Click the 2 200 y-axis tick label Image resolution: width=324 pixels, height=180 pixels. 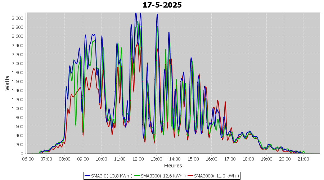pyautogui.click(x=18, y=54)
